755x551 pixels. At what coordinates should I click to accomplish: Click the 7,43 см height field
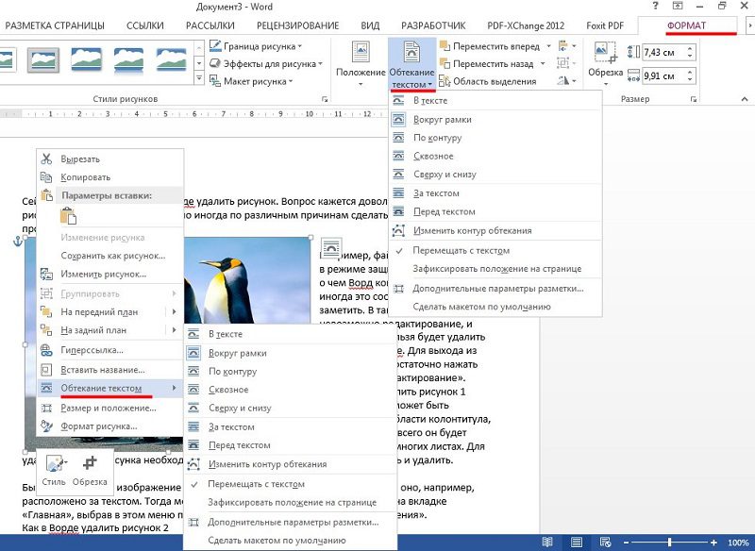(669, 52)
